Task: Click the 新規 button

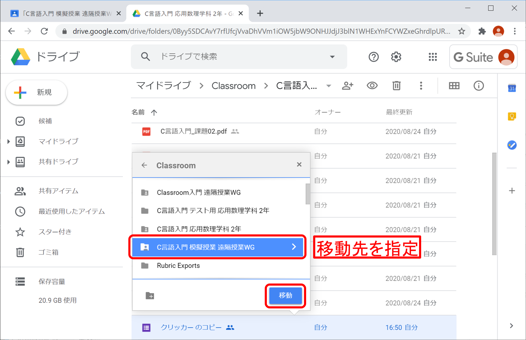Action: point(36,92)
